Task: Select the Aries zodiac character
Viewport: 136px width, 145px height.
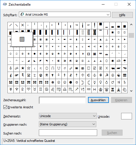Action: pos(29,90)
